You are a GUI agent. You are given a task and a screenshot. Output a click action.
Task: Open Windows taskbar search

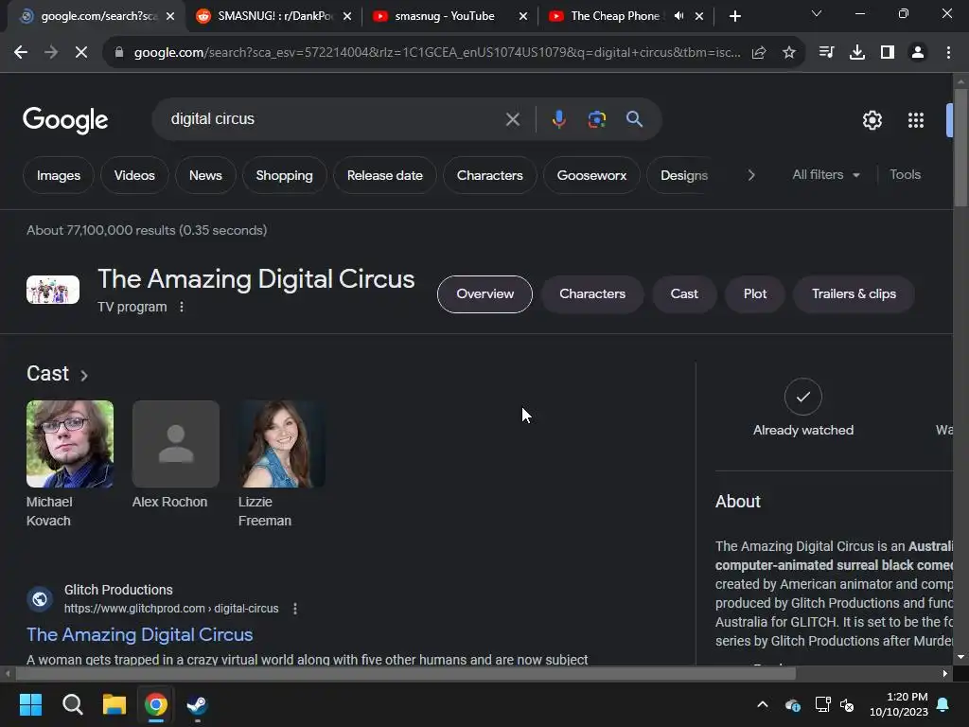point(72,704)
